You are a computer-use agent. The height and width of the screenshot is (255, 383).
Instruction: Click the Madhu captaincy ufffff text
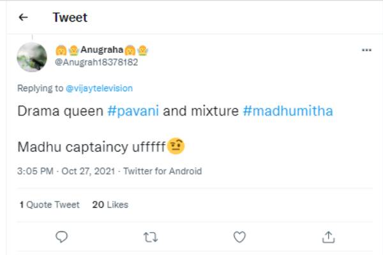click(91, 147)
